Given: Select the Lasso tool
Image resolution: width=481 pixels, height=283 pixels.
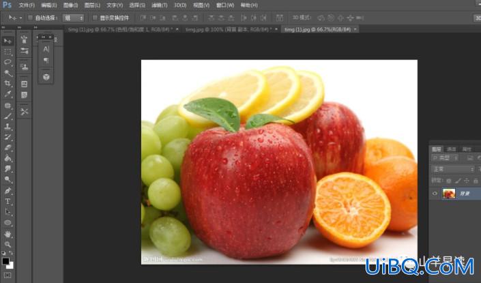Looking at the screenshot, I should (8, 62).
